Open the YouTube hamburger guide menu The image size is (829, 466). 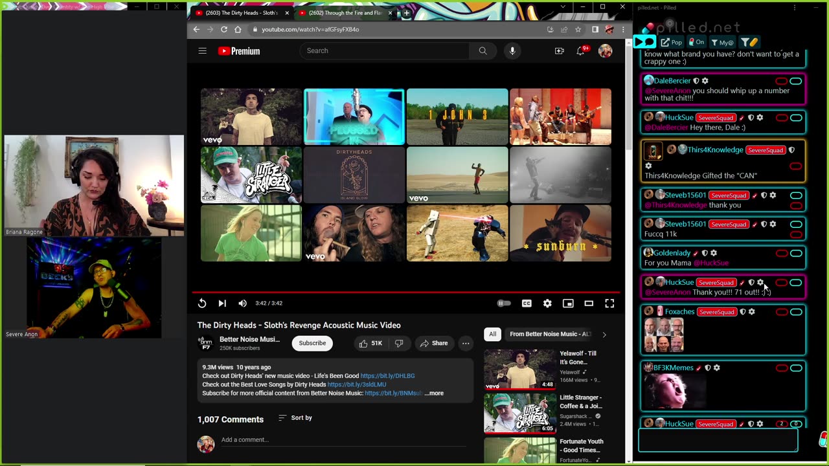tap(202, 50)
